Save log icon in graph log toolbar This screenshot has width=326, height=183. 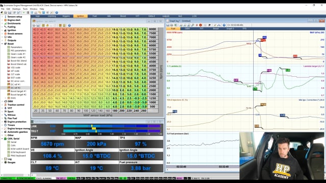click(x=168, y=25)
